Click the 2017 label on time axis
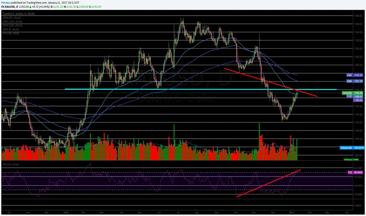The image size is (366, 216). [291, 213]
